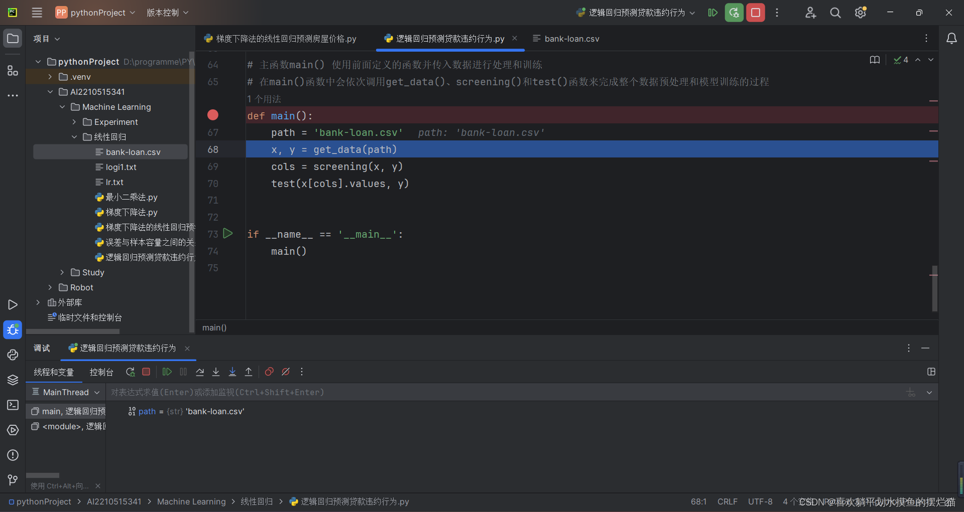Image resolution: width=964 pixels, height=512 pixels.
Task: Open the Python Console tool window
Action: (13, 355)
